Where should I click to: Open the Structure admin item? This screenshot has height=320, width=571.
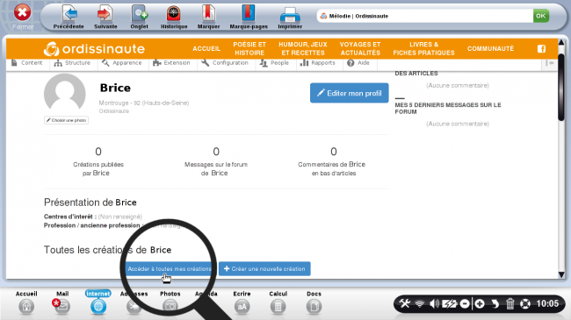click(72, 63)
